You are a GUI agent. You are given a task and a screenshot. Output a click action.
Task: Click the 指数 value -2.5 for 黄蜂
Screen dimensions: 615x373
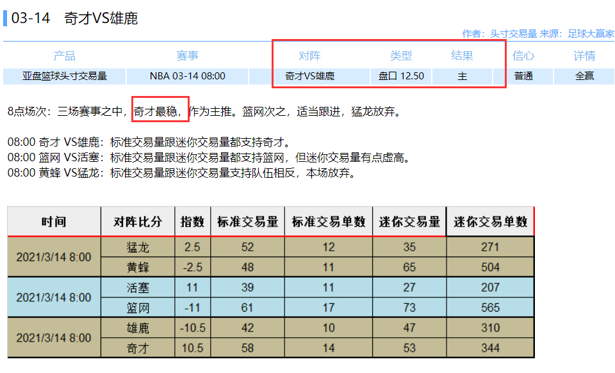click(193, 267)
